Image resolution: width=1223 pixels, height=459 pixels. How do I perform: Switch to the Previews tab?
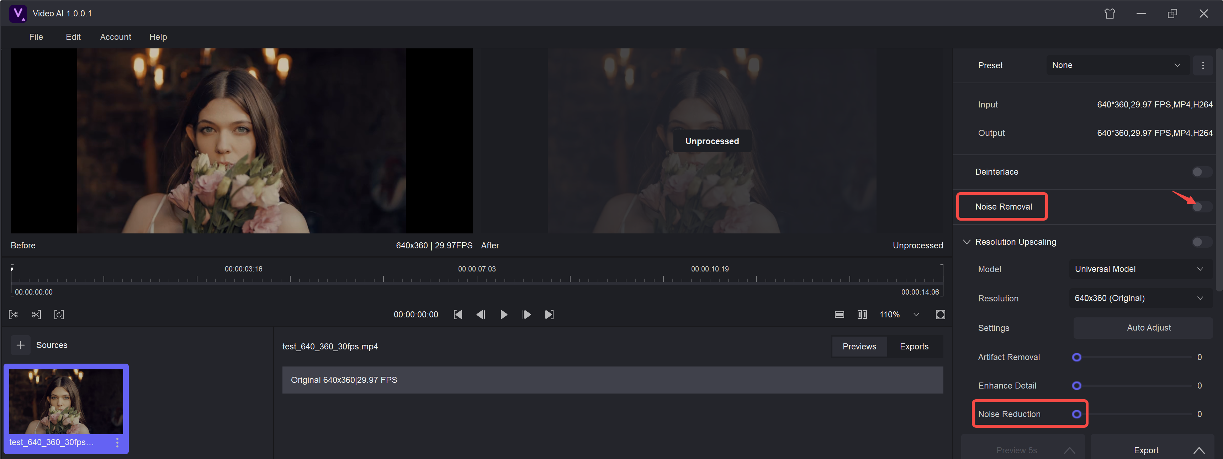point(859,347)
